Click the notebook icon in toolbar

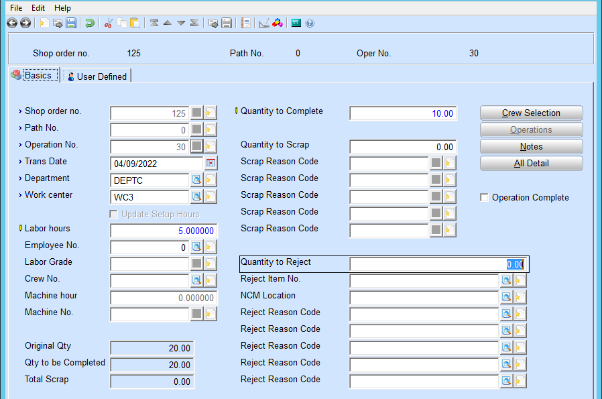click(246, 23)
